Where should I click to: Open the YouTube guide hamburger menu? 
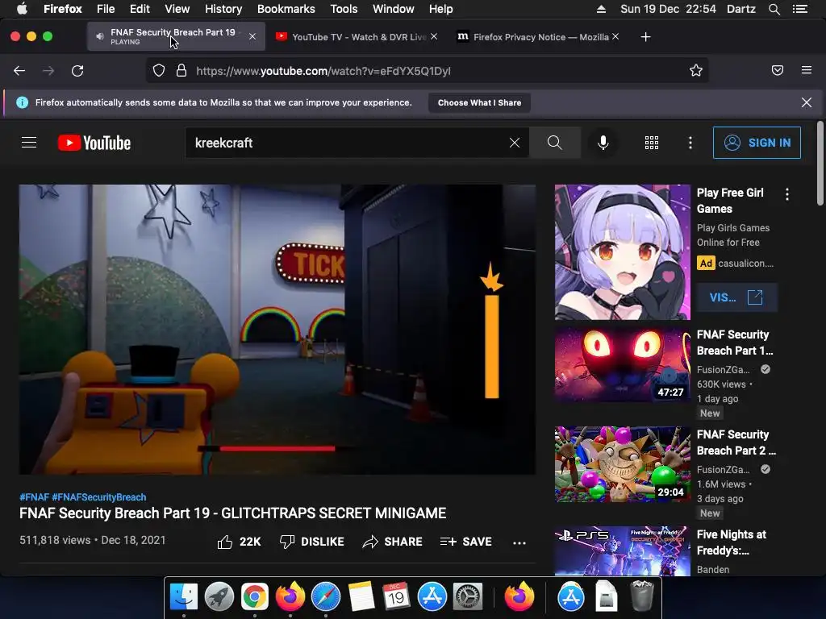coord(29,143)
